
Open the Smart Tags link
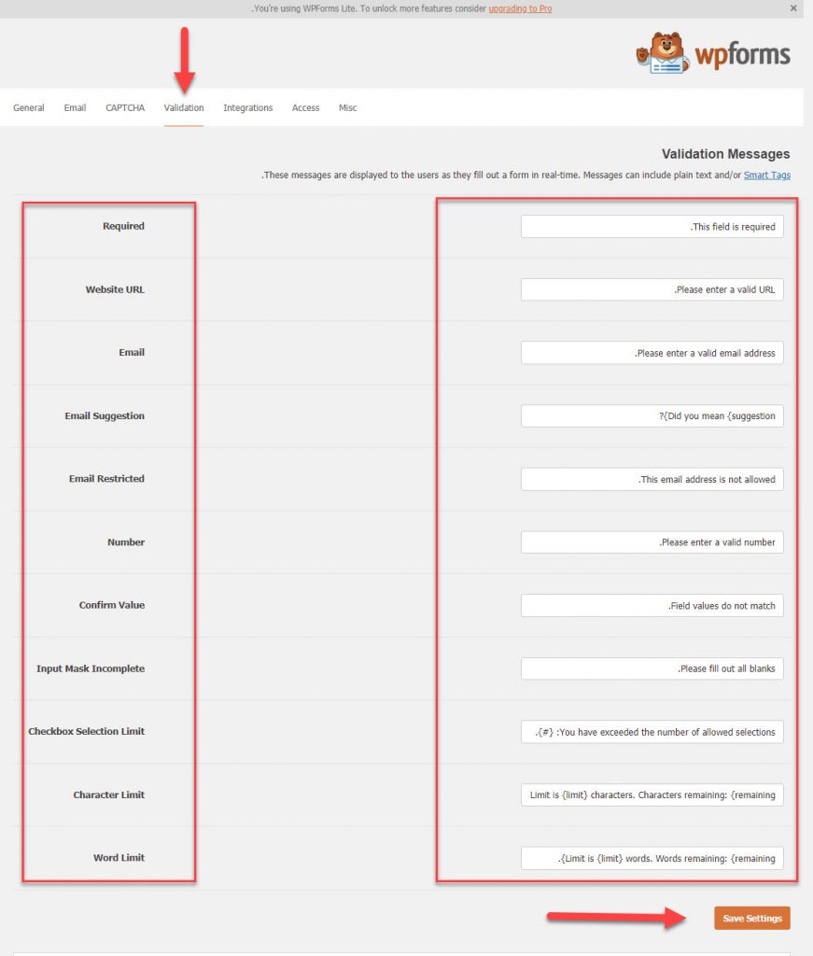pyautogui.click(x=766, y=175)
